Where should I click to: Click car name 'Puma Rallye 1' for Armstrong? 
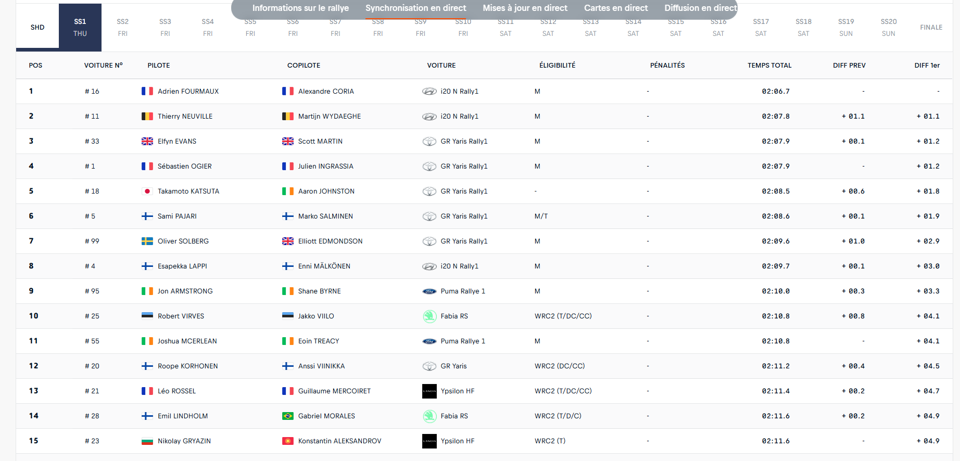(x=463, y=291)
